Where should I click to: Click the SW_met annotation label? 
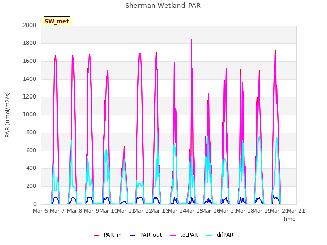pyautogui.click(x=57, y=21)
